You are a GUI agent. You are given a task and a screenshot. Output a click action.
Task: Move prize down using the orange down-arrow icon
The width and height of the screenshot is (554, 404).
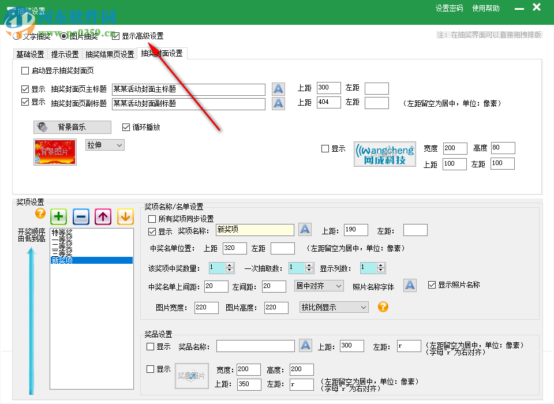[125, 216]
